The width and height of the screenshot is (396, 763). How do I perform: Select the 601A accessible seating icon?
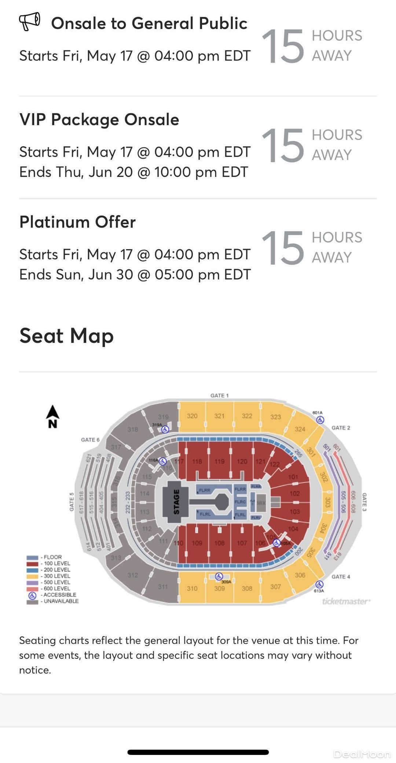320,420
